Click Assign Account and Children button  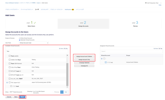[84, 57]
